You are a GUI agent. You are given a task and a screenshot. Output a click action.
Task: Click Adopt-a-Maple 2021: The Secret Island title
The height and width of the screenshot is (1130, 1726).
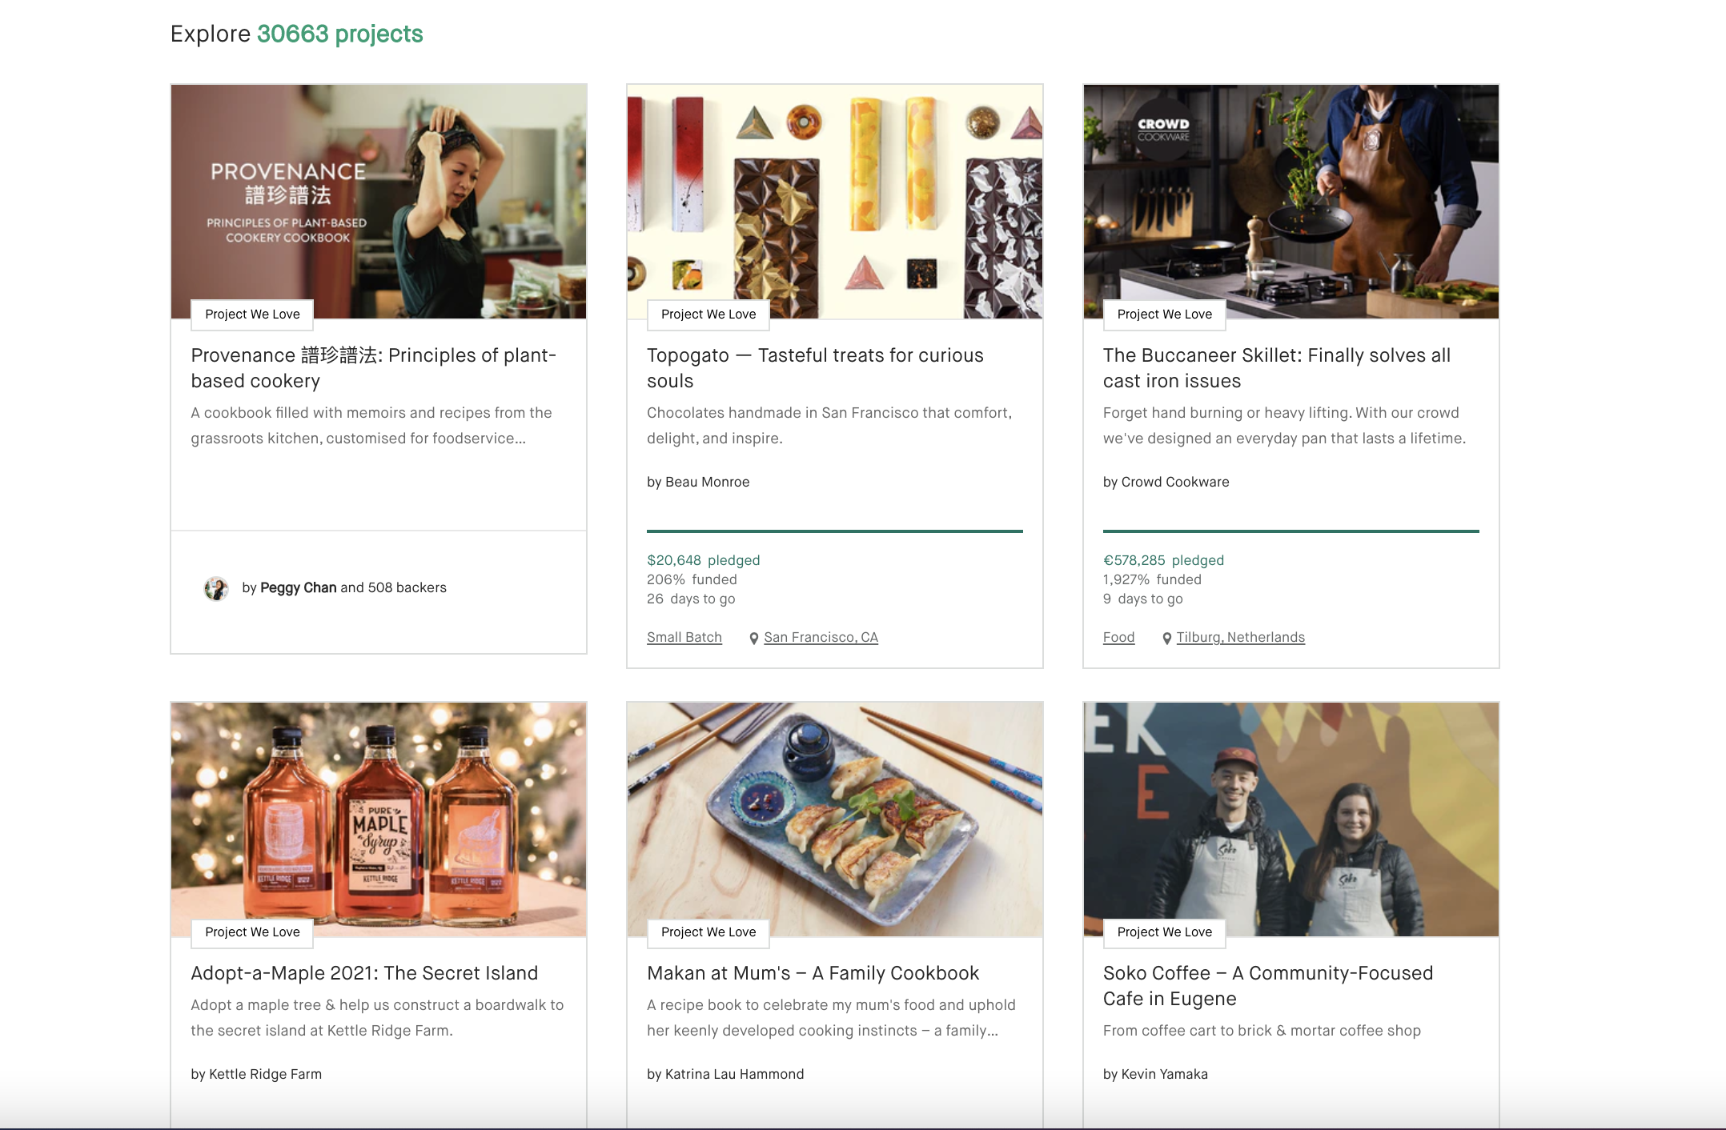[364, 973]
